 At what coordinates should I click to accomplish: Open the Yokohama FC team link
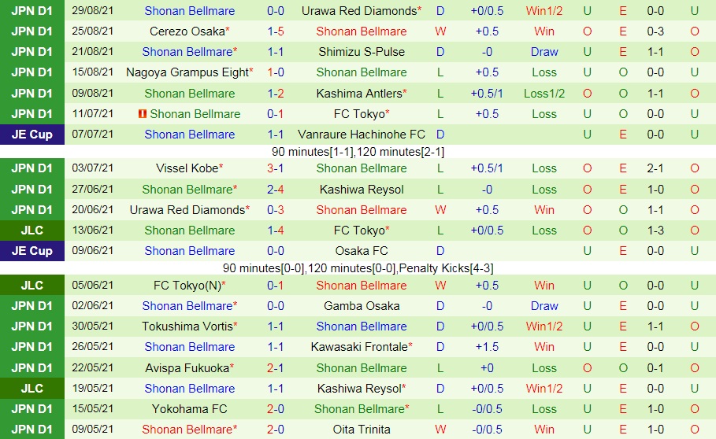click(x=189, y=409)
